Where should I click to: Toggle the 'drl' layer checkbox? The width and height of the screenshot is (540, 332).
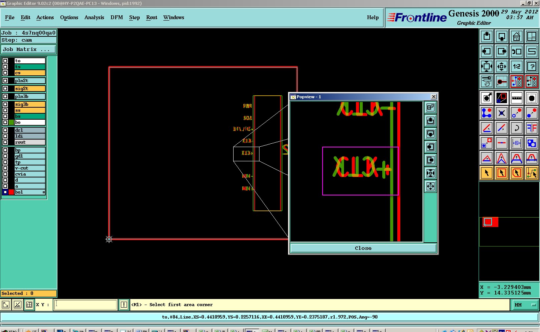click(x=5, y=130)
